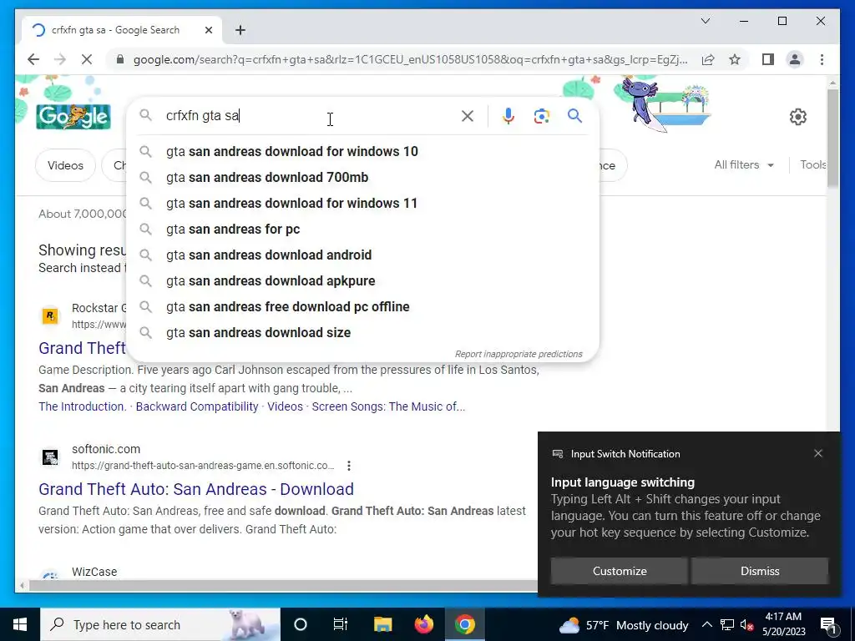Bookmark this page with star icon
The width and height of the screenshot is (855, 641).
pos(735,59)
